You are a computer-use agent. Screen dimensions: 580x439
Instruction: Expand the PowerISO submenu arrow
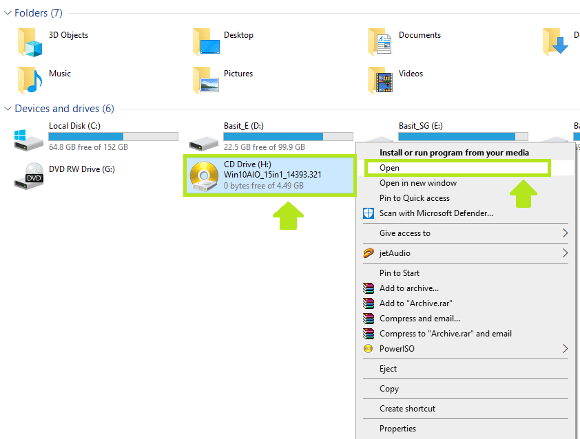pos(565,349)
